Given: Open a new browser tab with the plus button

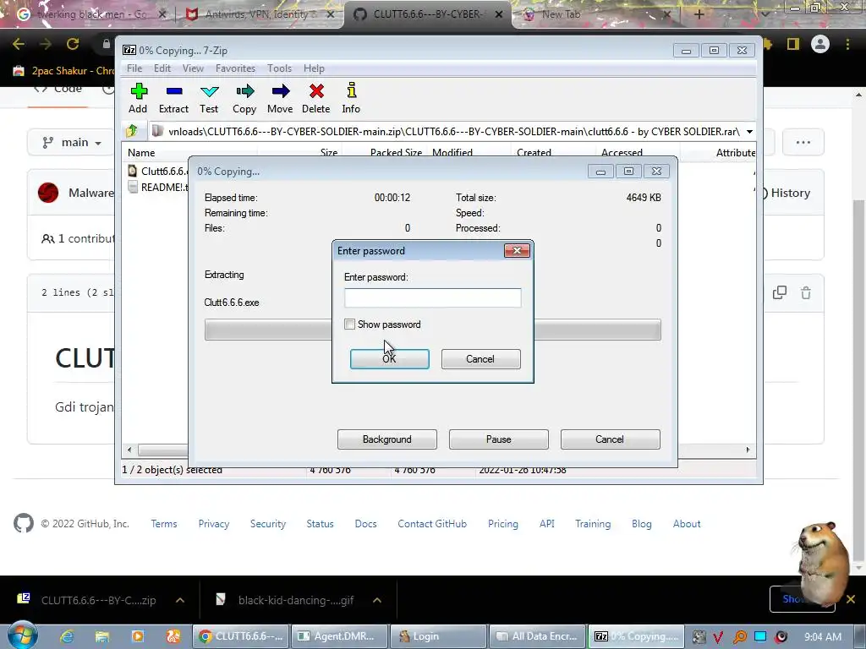Looking at the screenshot, I should 699,14.
